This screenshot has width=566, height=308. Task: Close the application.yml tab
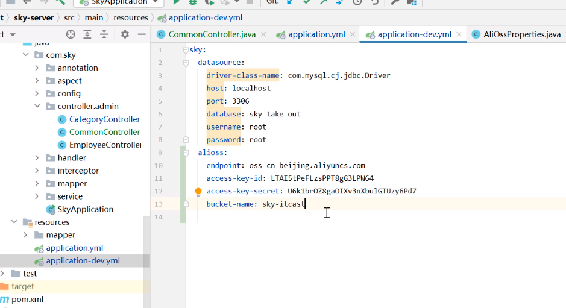pyautogui.click(x=353, y=34)
